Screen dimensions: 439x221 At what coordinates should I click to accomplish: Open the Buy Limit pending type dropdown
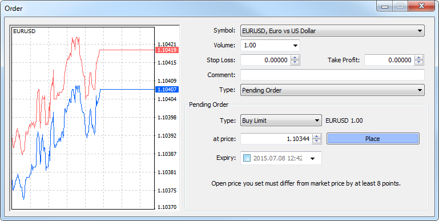(281, 120)
